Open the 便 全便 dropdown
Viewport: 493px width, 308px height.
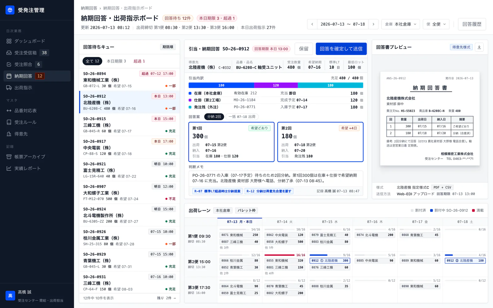tap(436, 24)
